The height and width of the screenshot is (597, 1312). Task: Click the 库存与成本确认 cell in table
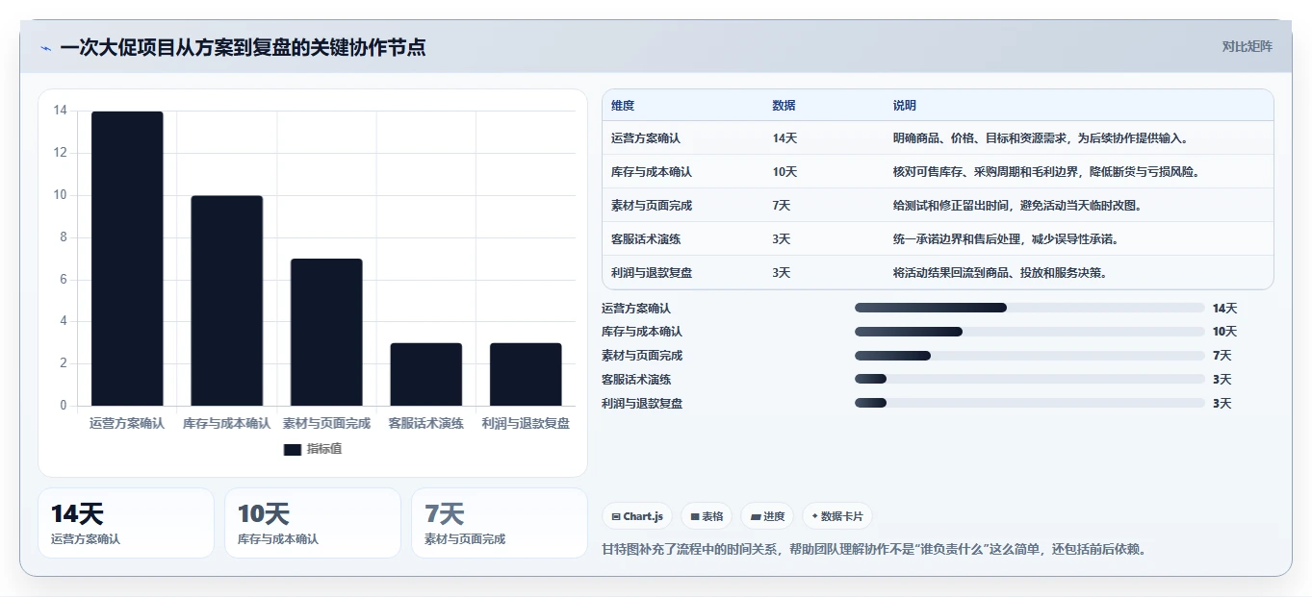[652, 172]
